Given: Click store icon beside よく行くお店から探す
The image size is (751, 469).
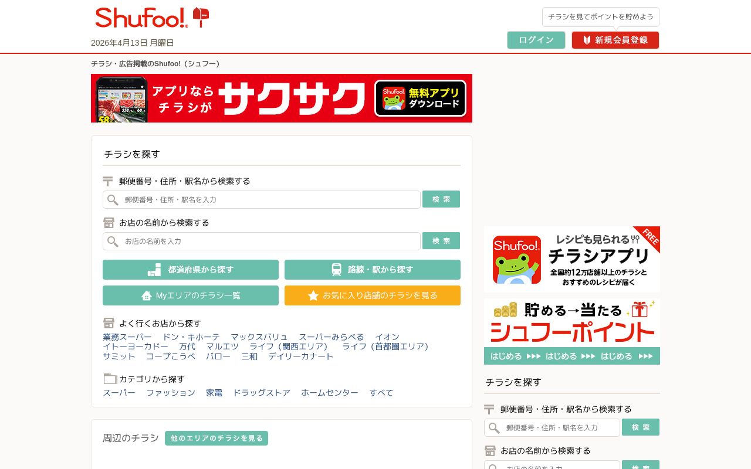Looking at the screenshot, I should click(x=109, y=323).
